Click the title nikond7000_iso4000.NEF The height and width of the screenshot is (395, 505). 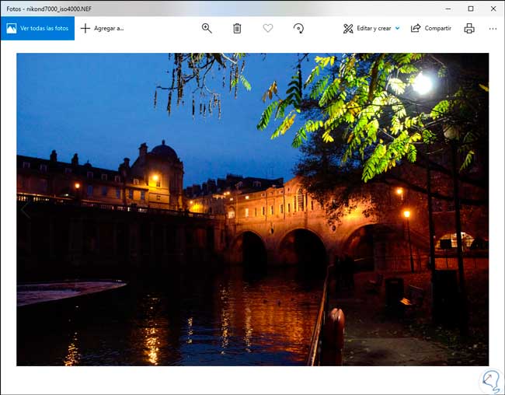[59, 9]
